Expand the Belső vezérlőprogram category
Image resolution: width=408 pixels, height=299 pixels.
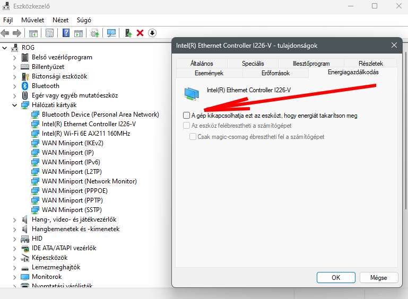(x=14, y=57)
